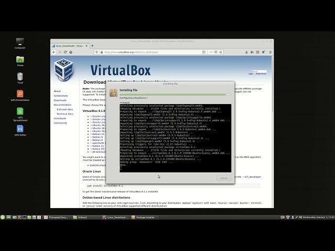Go back in Firefox

(x=54, y=52)
